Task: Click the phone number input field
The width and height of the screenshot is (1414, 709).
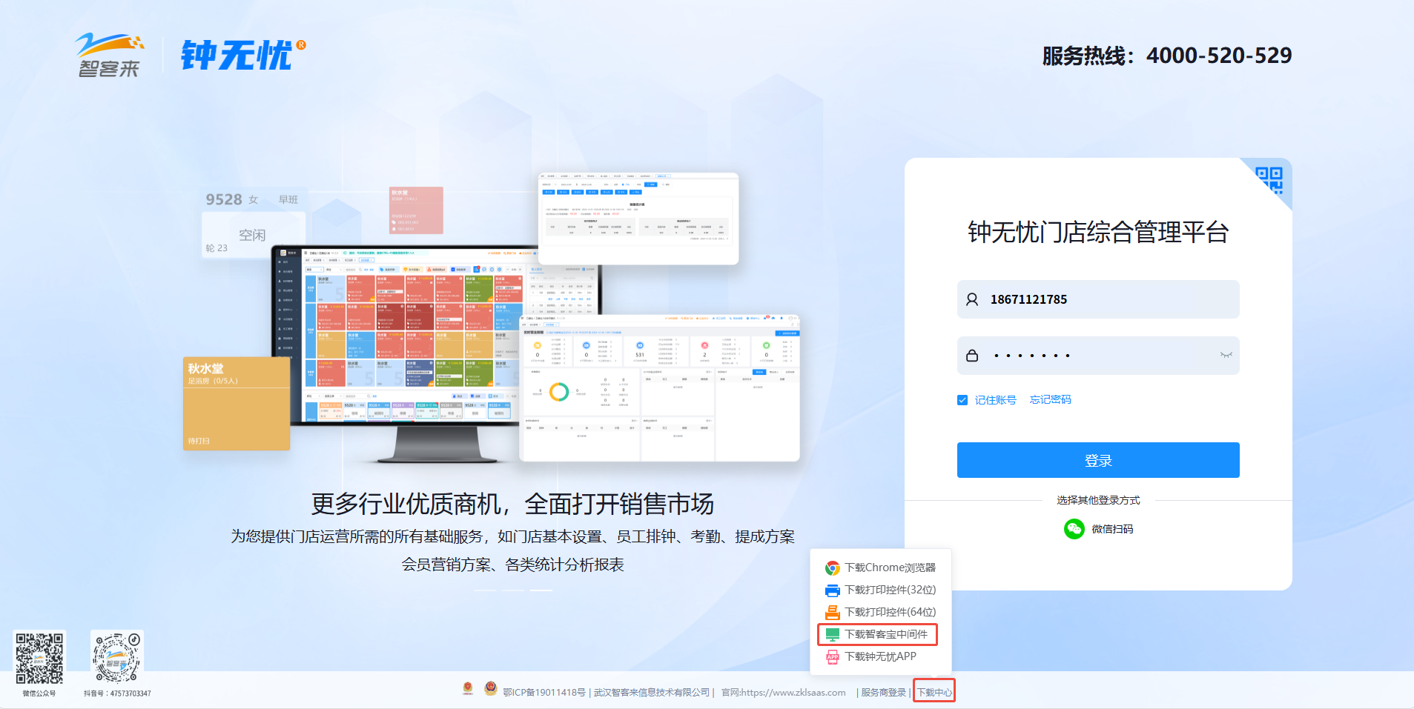Action: coord(1098,299)
